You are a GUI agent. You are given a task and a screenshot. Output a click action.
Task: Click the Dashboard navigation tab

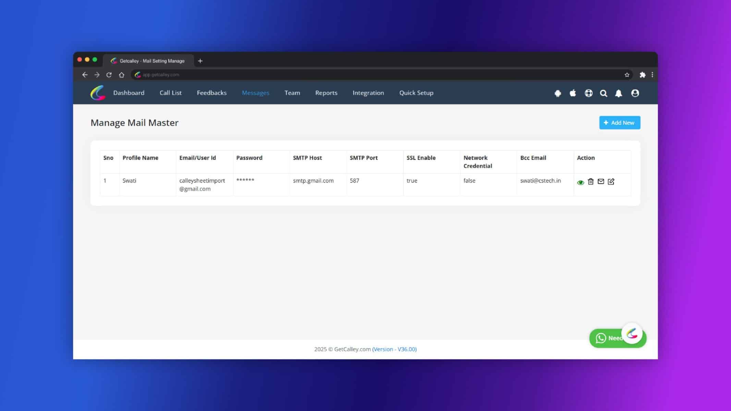pyautogui.click(x=129, y=93)
